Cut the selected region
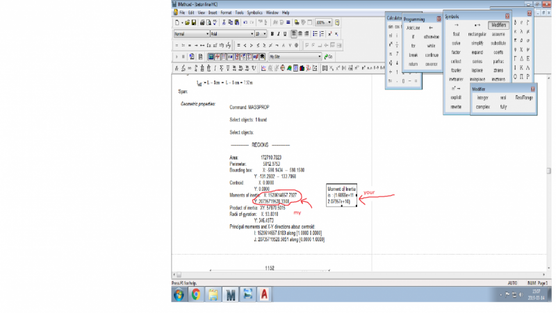 tap(224, 22)
